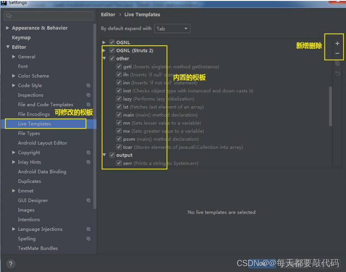Open the Images settings page
This screenshot has width=346, height=272.
26,210
